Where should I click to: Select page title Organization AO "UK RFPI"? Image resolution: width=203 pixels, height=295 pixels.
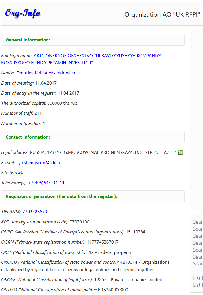[x=162, y=15]
